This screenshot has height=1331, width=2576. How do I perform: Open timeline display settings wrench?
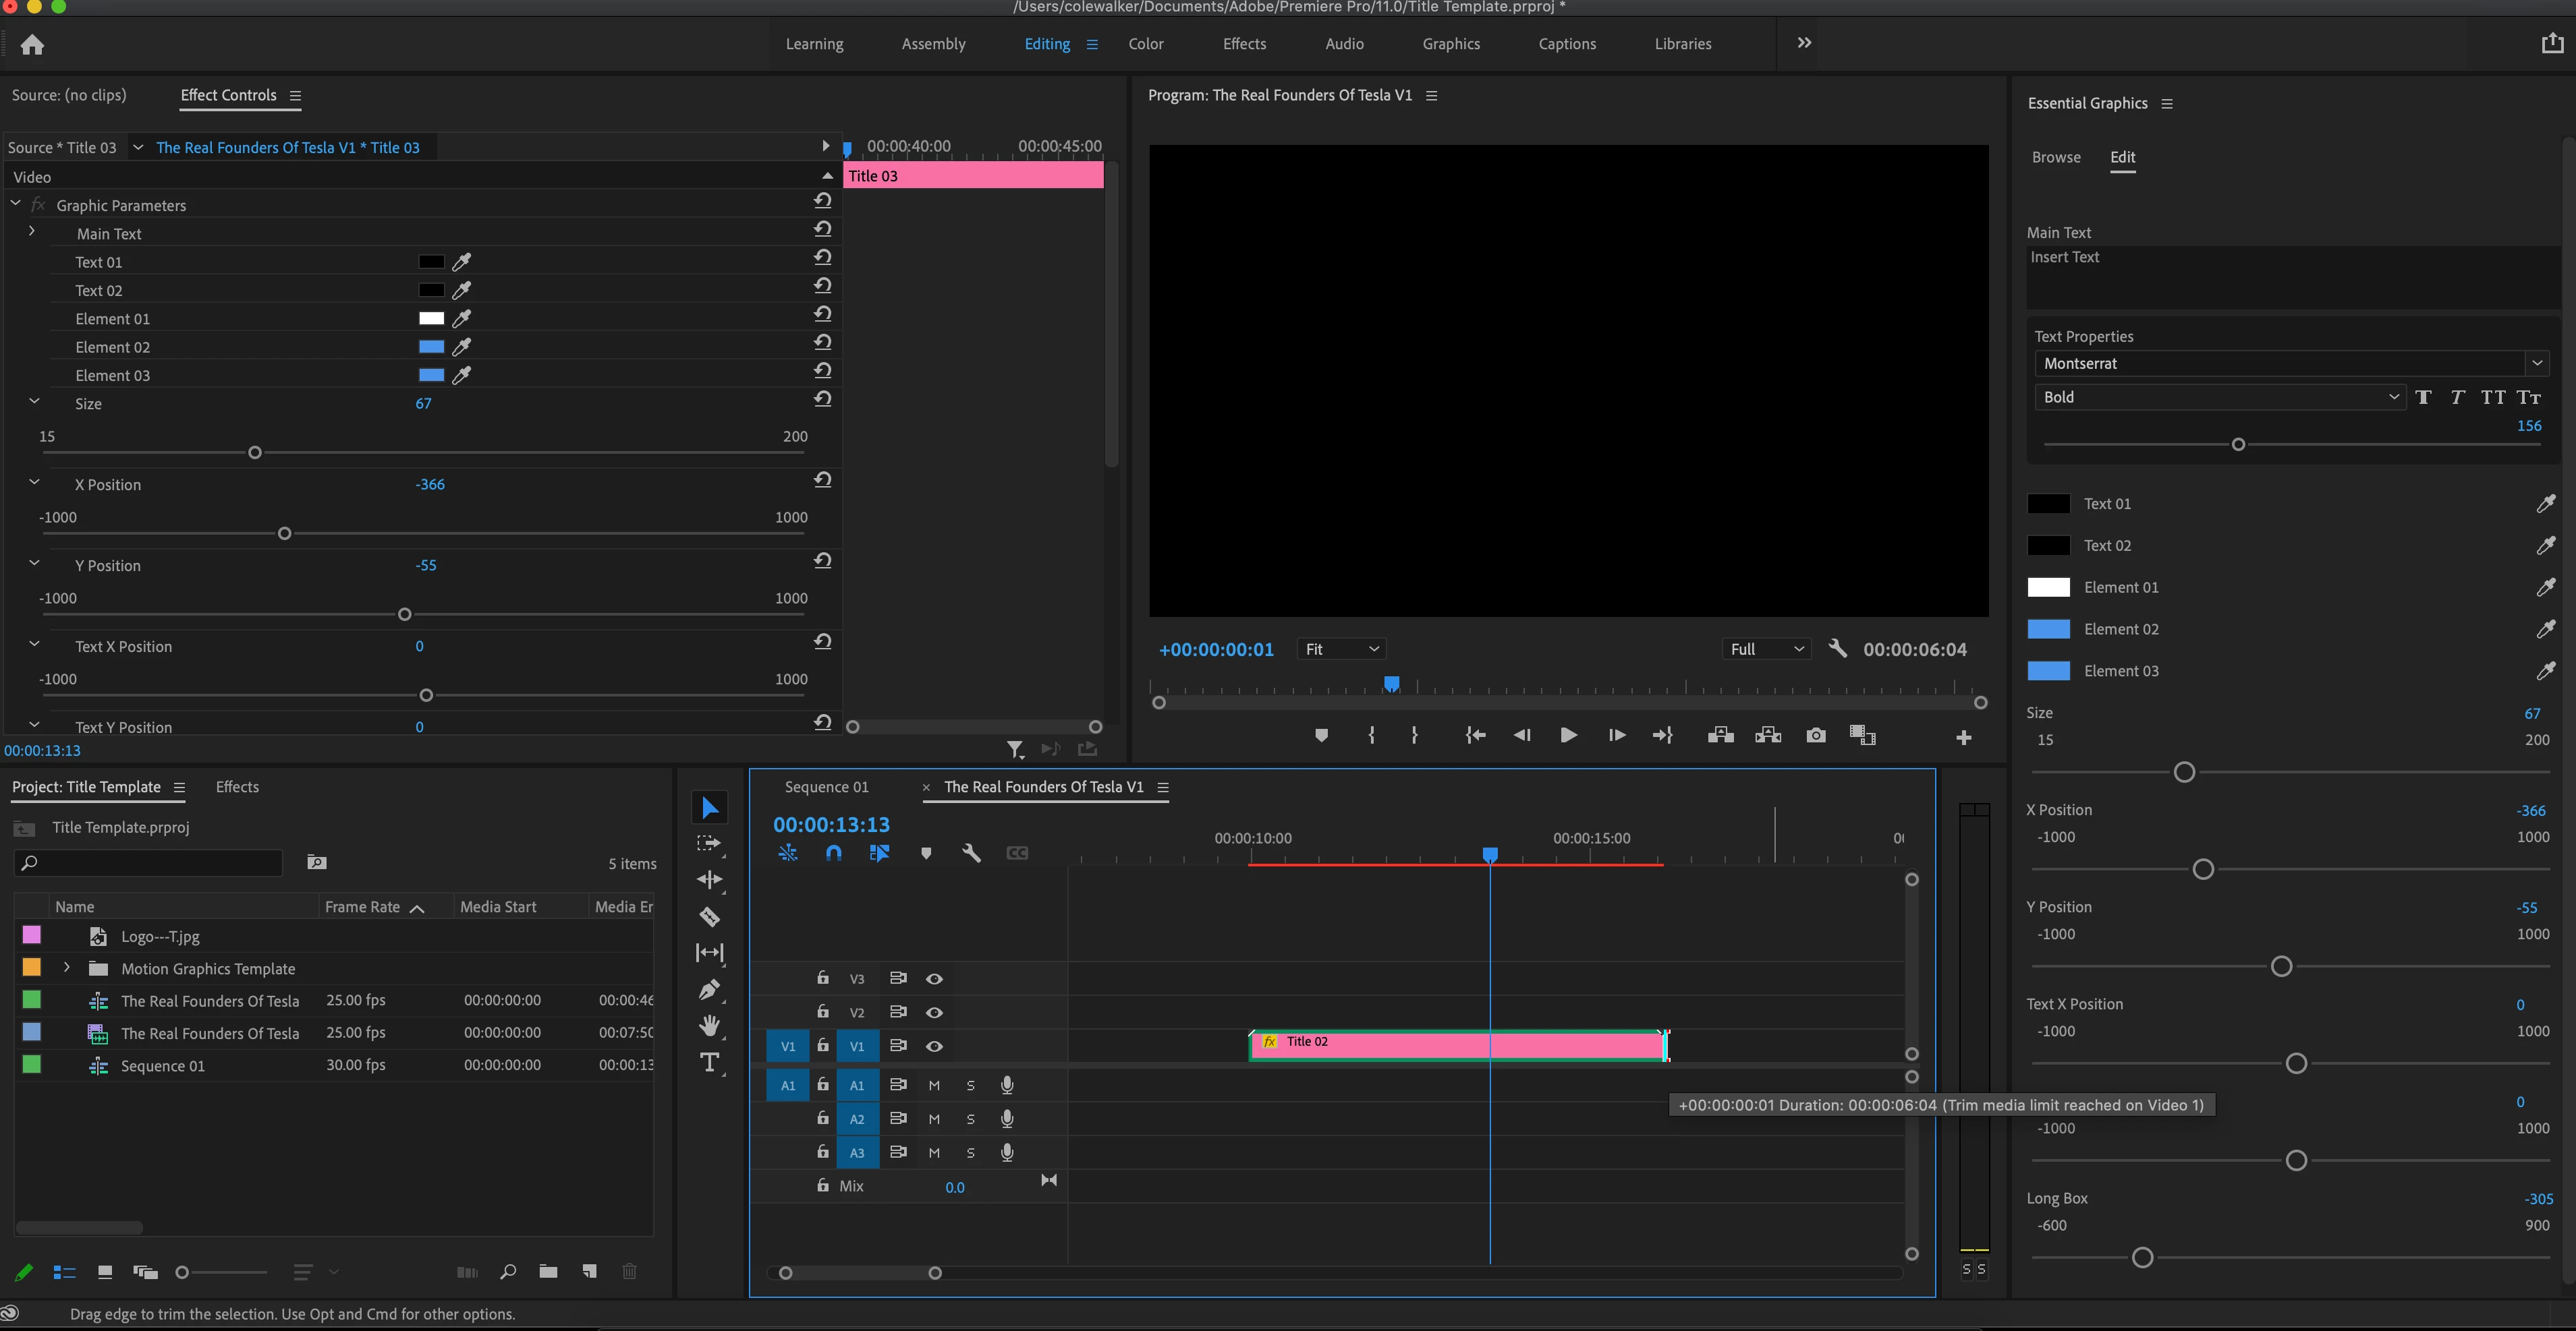click(x=970, y=852)
